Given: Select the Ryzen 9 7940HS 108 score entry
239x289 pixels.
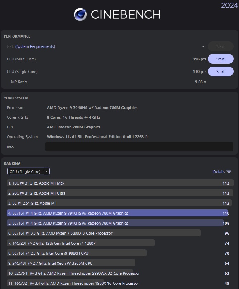Looking at the screenshot, I should [x=118, y=223].
